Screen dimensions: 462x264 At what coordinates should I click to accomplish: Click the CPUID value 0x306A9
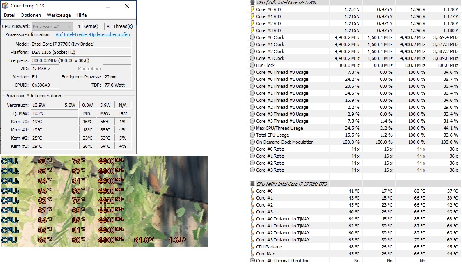pyautogui.click(x=45, y=85)
